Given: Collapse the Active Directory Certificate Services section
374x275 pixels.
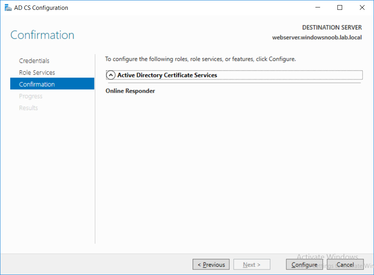Looking at the screenshot, I should [111, 75].
